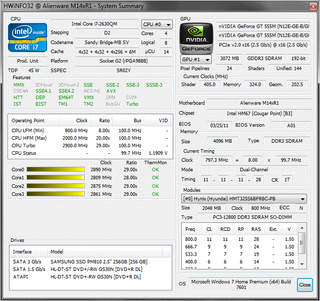The image size is (320, 301).
Task: Click the memory size 4096 MB field
Action: [x=222, y=141]
